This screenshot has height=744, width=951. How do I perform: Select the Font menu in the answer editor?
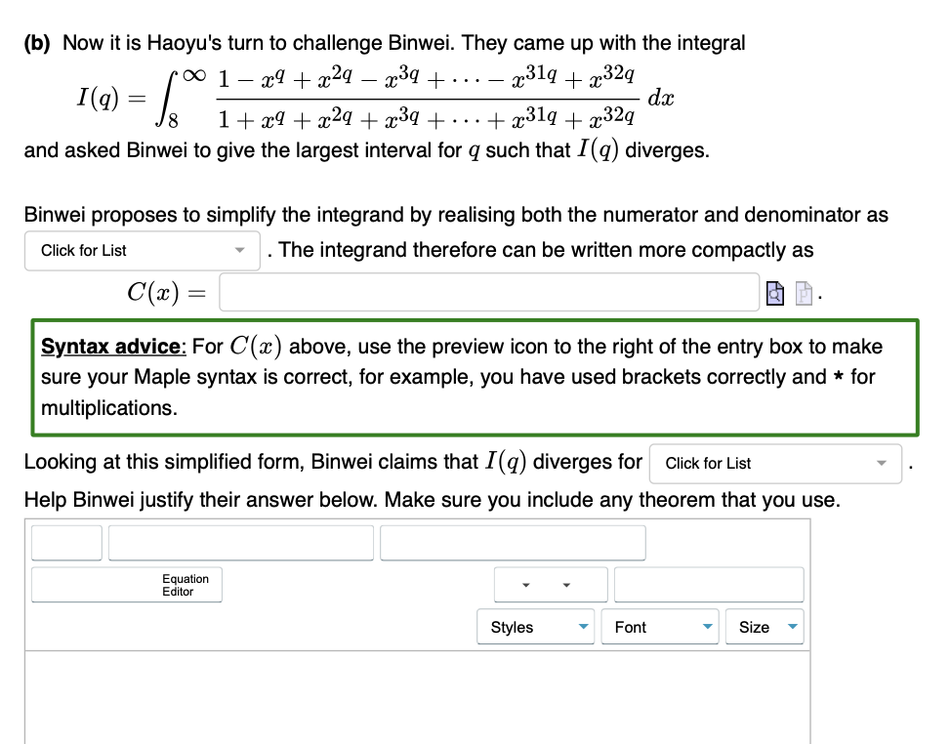659,627
